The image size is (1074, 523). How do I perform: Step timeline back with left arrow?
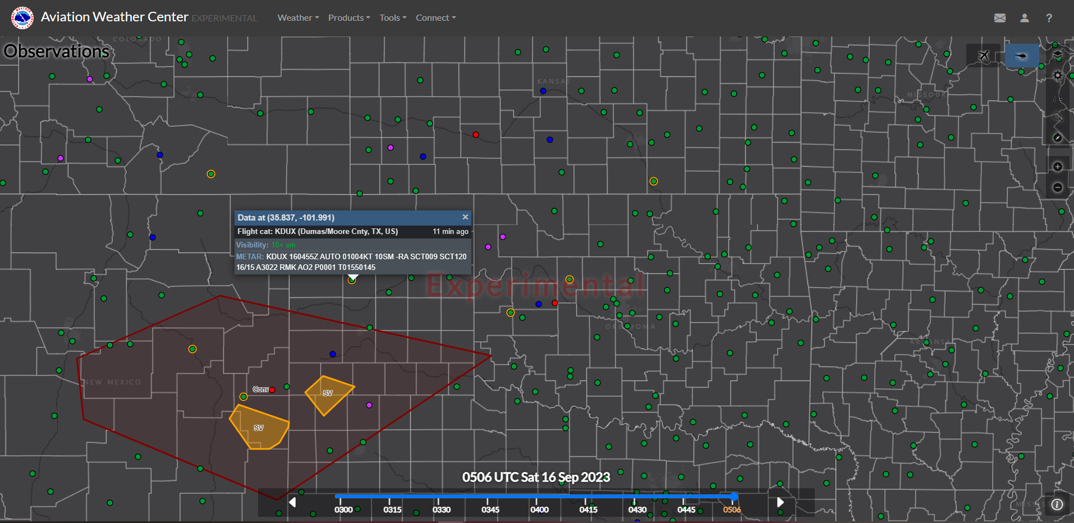click(x=292, y=502)
